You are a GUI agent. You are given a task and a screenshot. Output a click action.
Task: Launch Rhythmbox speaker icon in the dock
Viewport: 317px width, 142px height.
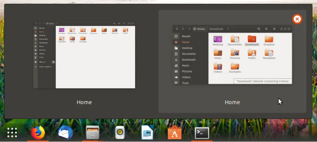point(120,133)
